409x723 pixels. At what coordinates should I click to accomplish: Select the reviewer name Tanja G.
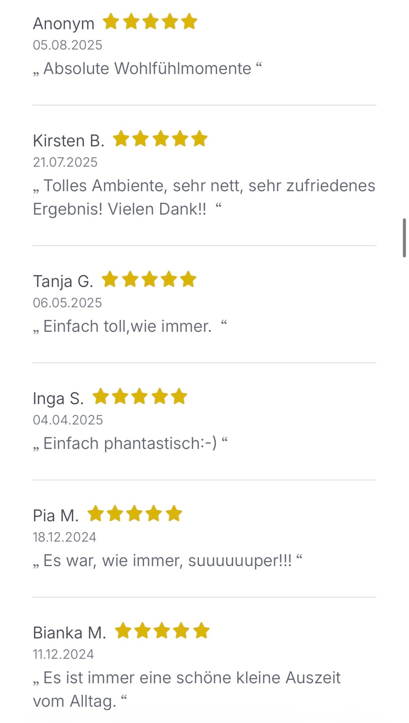pyautogui.click(x=63, y=281)
